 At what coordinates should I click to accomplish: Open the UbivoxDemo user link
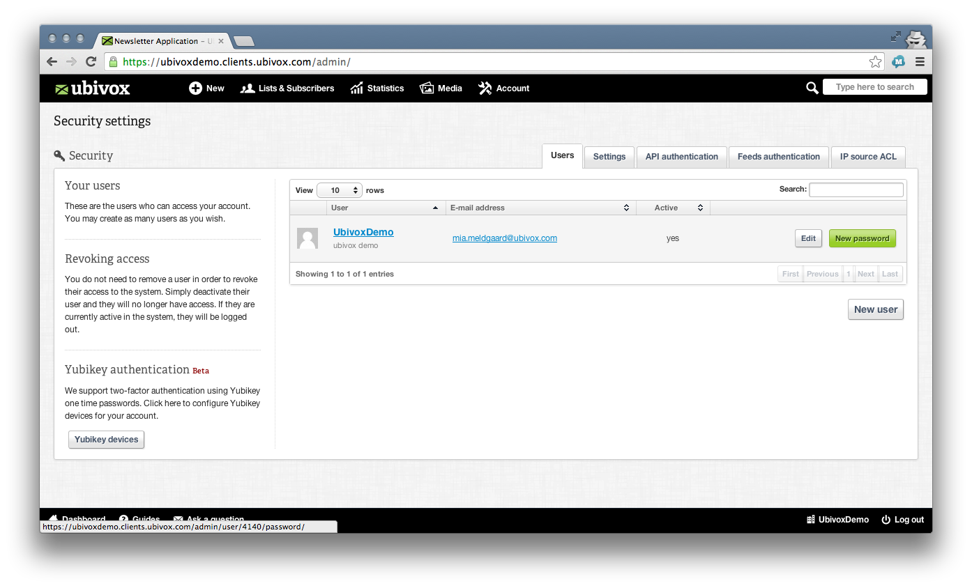(x=363, y=232)
